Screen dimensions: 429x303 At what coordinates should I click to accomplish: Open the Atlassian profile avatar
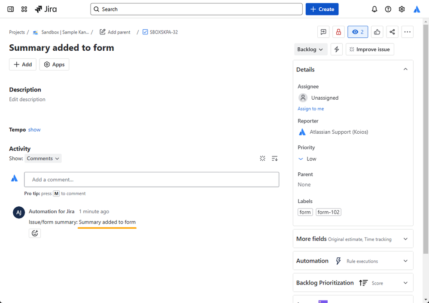tap(417, 9)
